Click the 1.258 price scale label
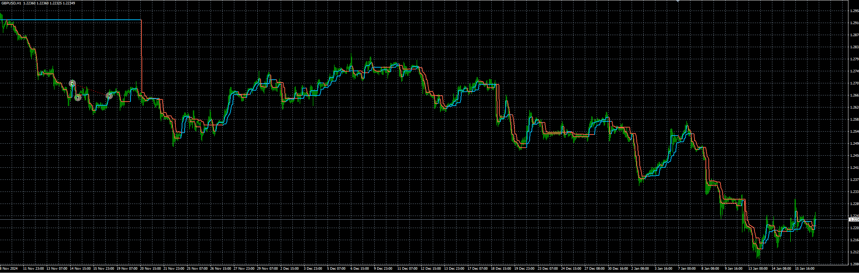The height and width of the screenshot is (273, 859). 854,120
